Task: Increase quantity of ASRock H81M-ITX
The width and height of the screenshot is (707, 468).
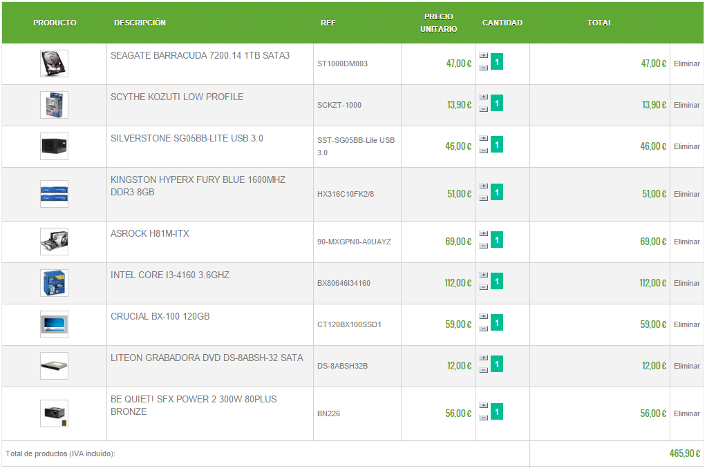Action: click(483, 234)
